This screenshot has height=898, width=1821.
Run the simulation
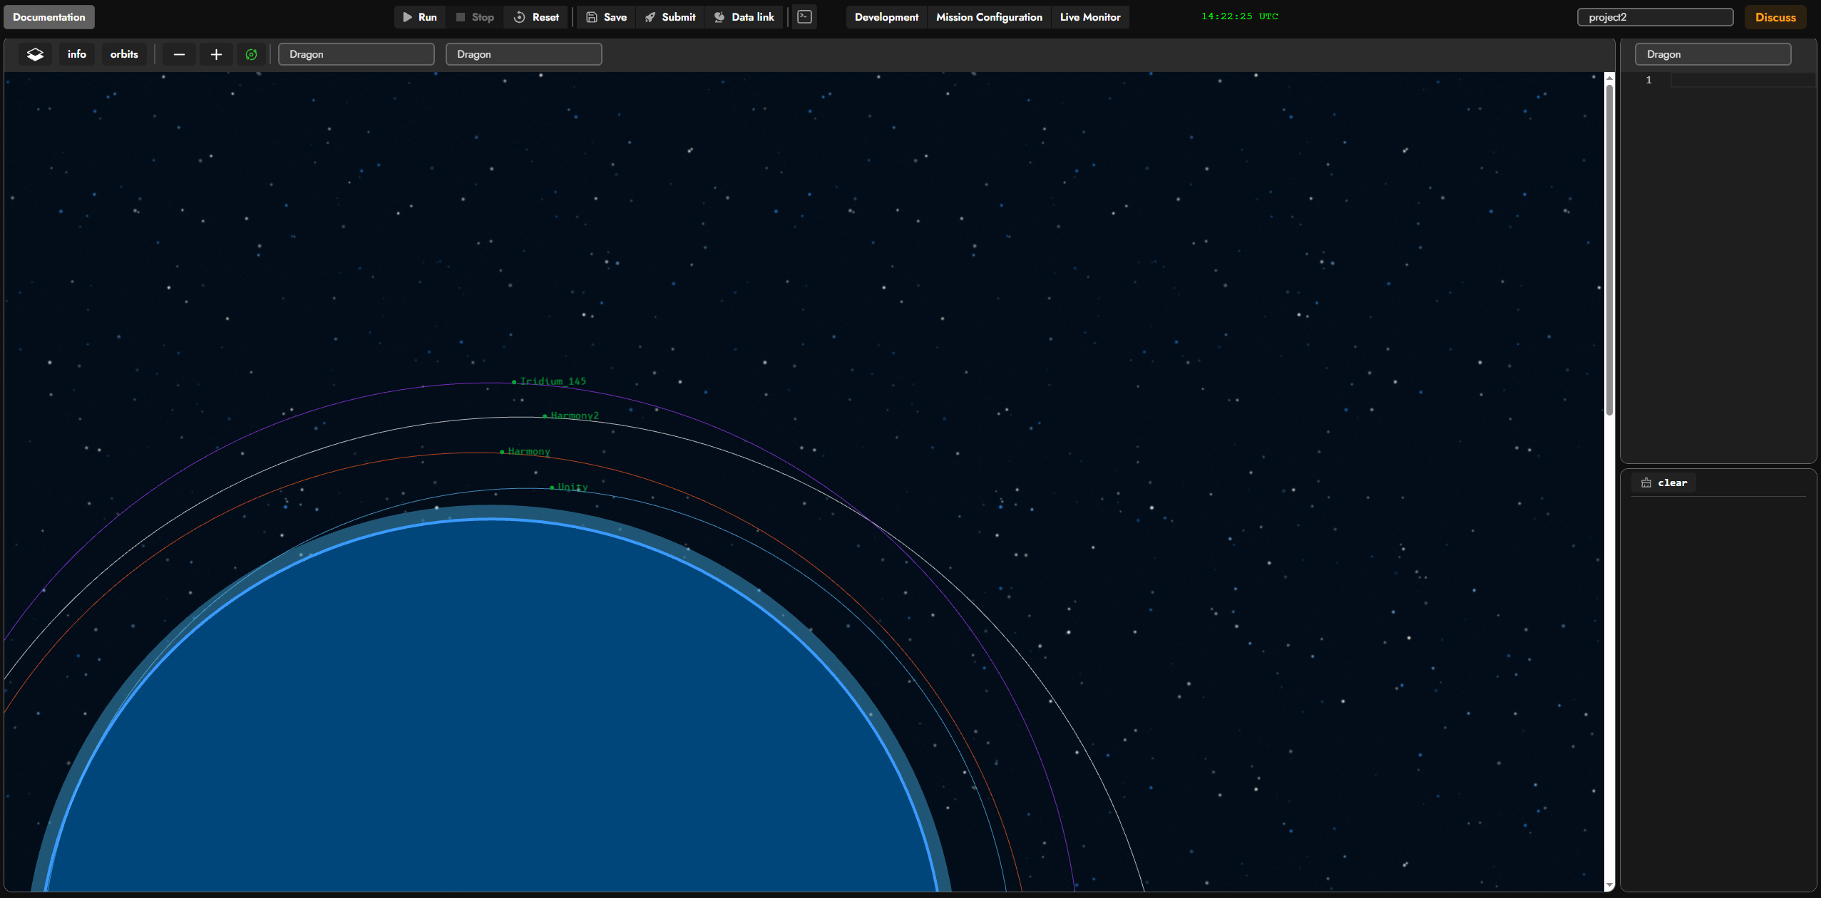pos(420,17)
